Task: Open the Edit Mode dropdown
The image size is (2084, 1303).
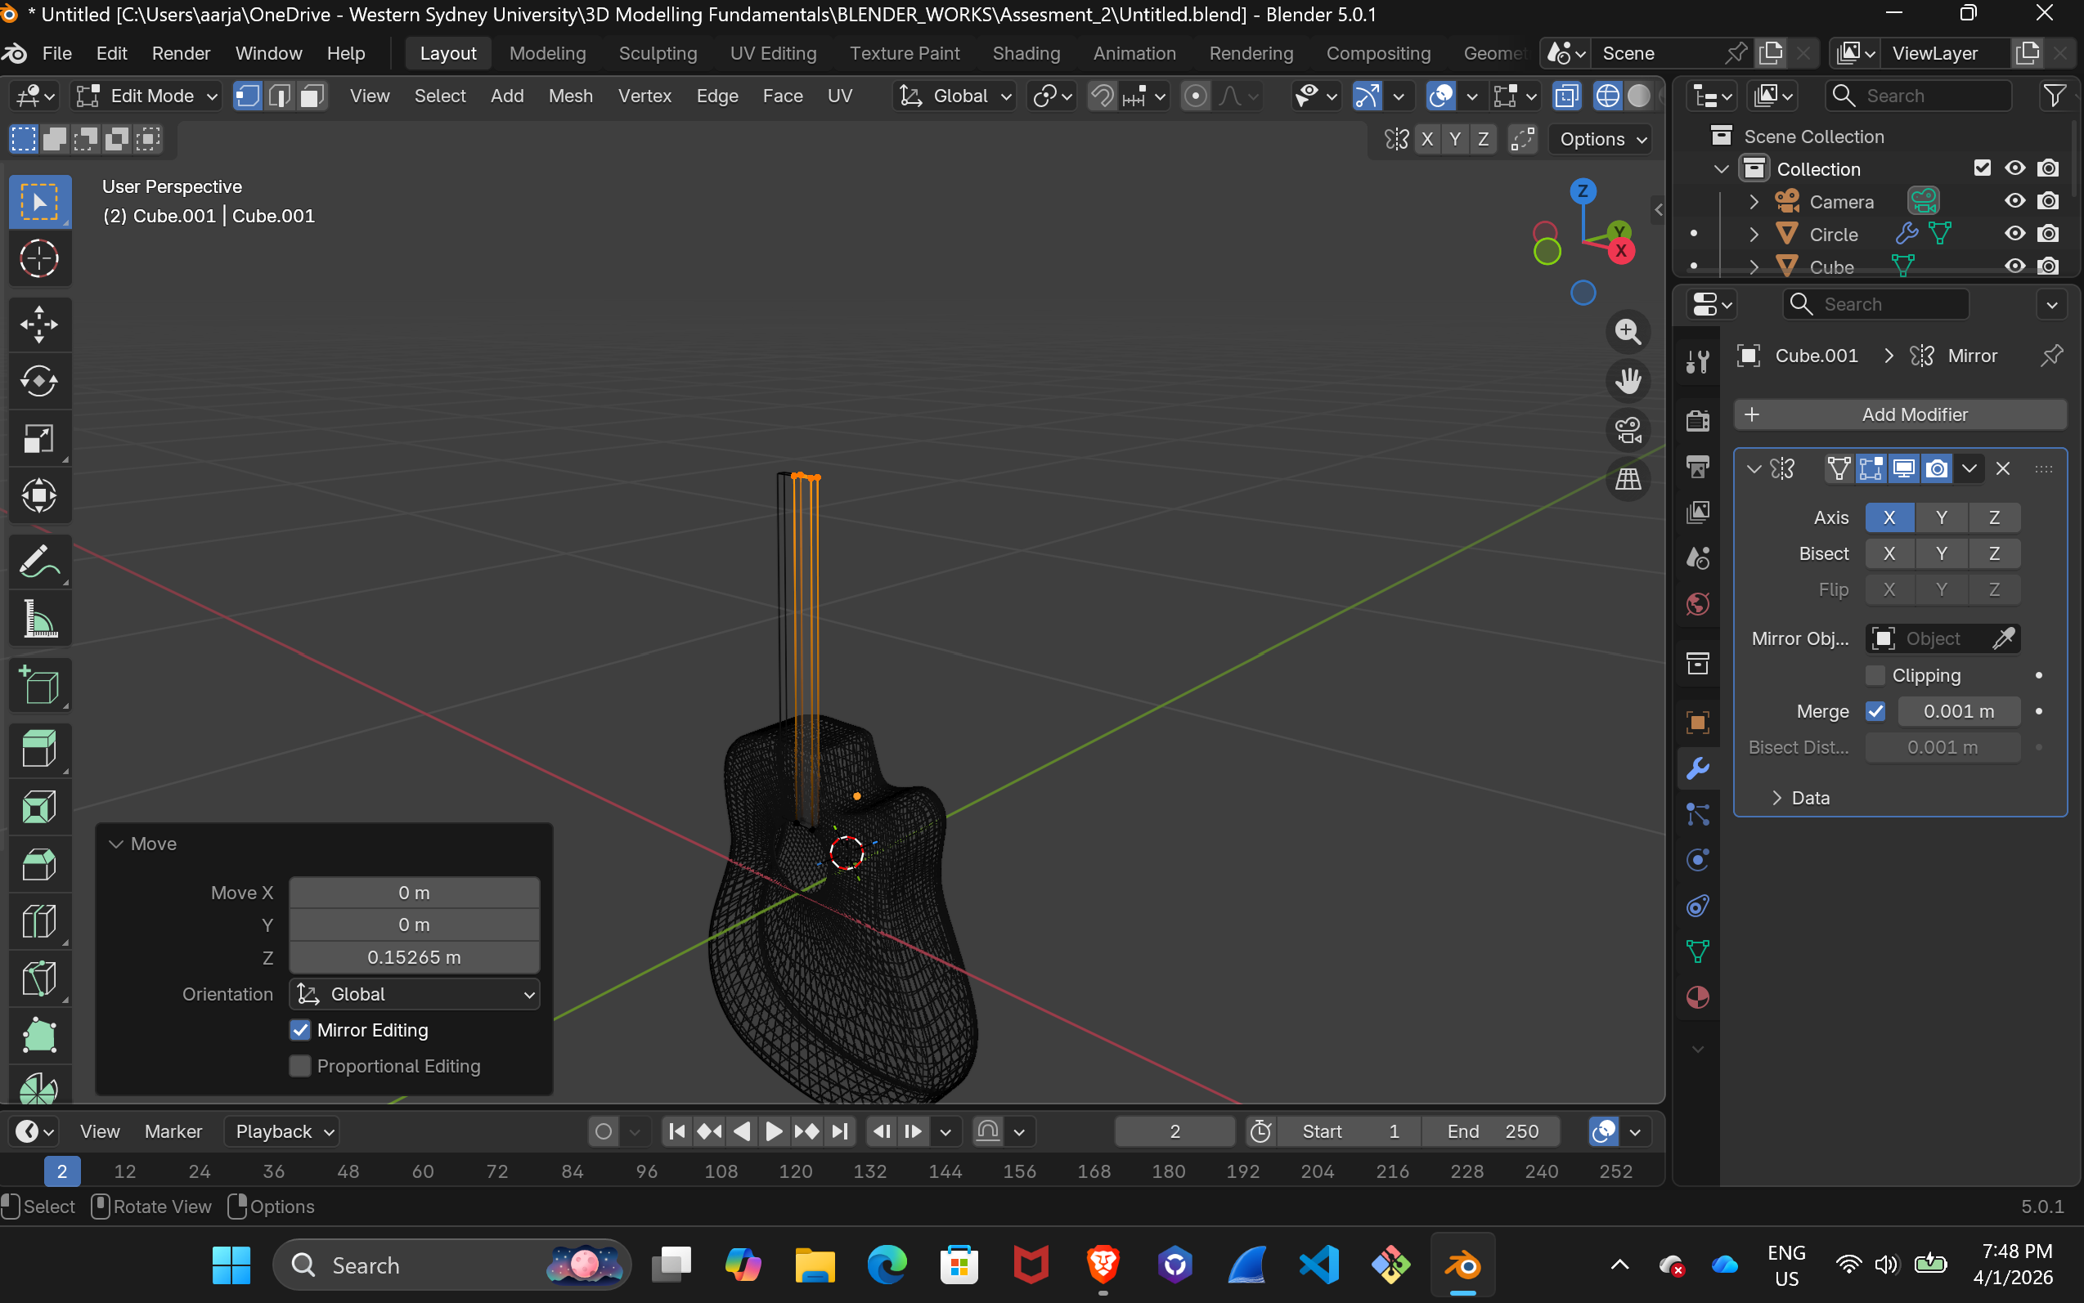Action: (146, 96)
